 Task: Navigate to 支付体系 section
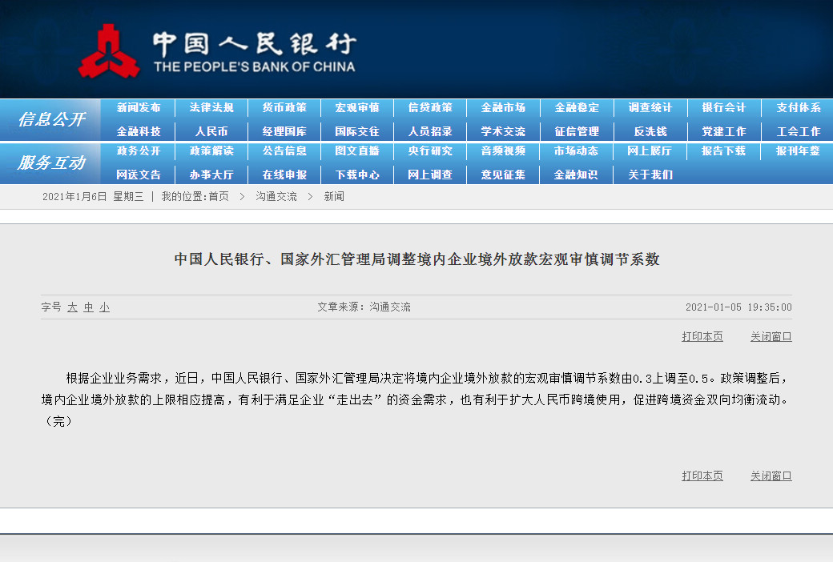pos(798,108)
